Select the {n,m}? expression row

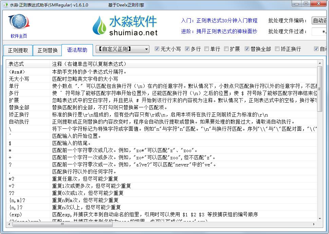162,200
